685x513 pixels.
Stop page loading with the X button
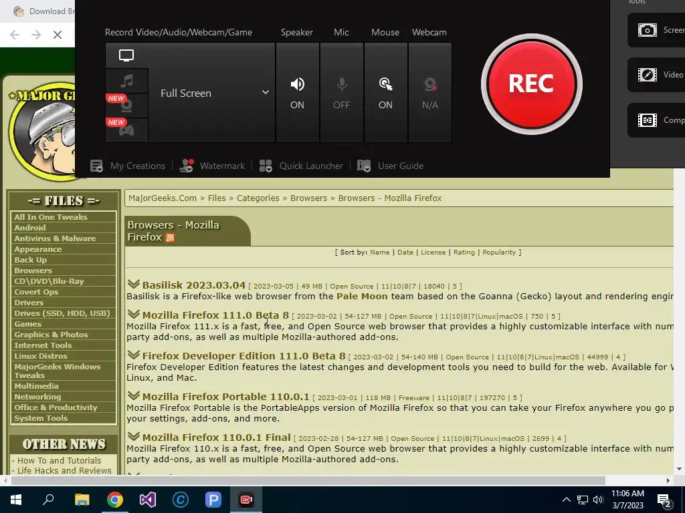tap(58, 35)
